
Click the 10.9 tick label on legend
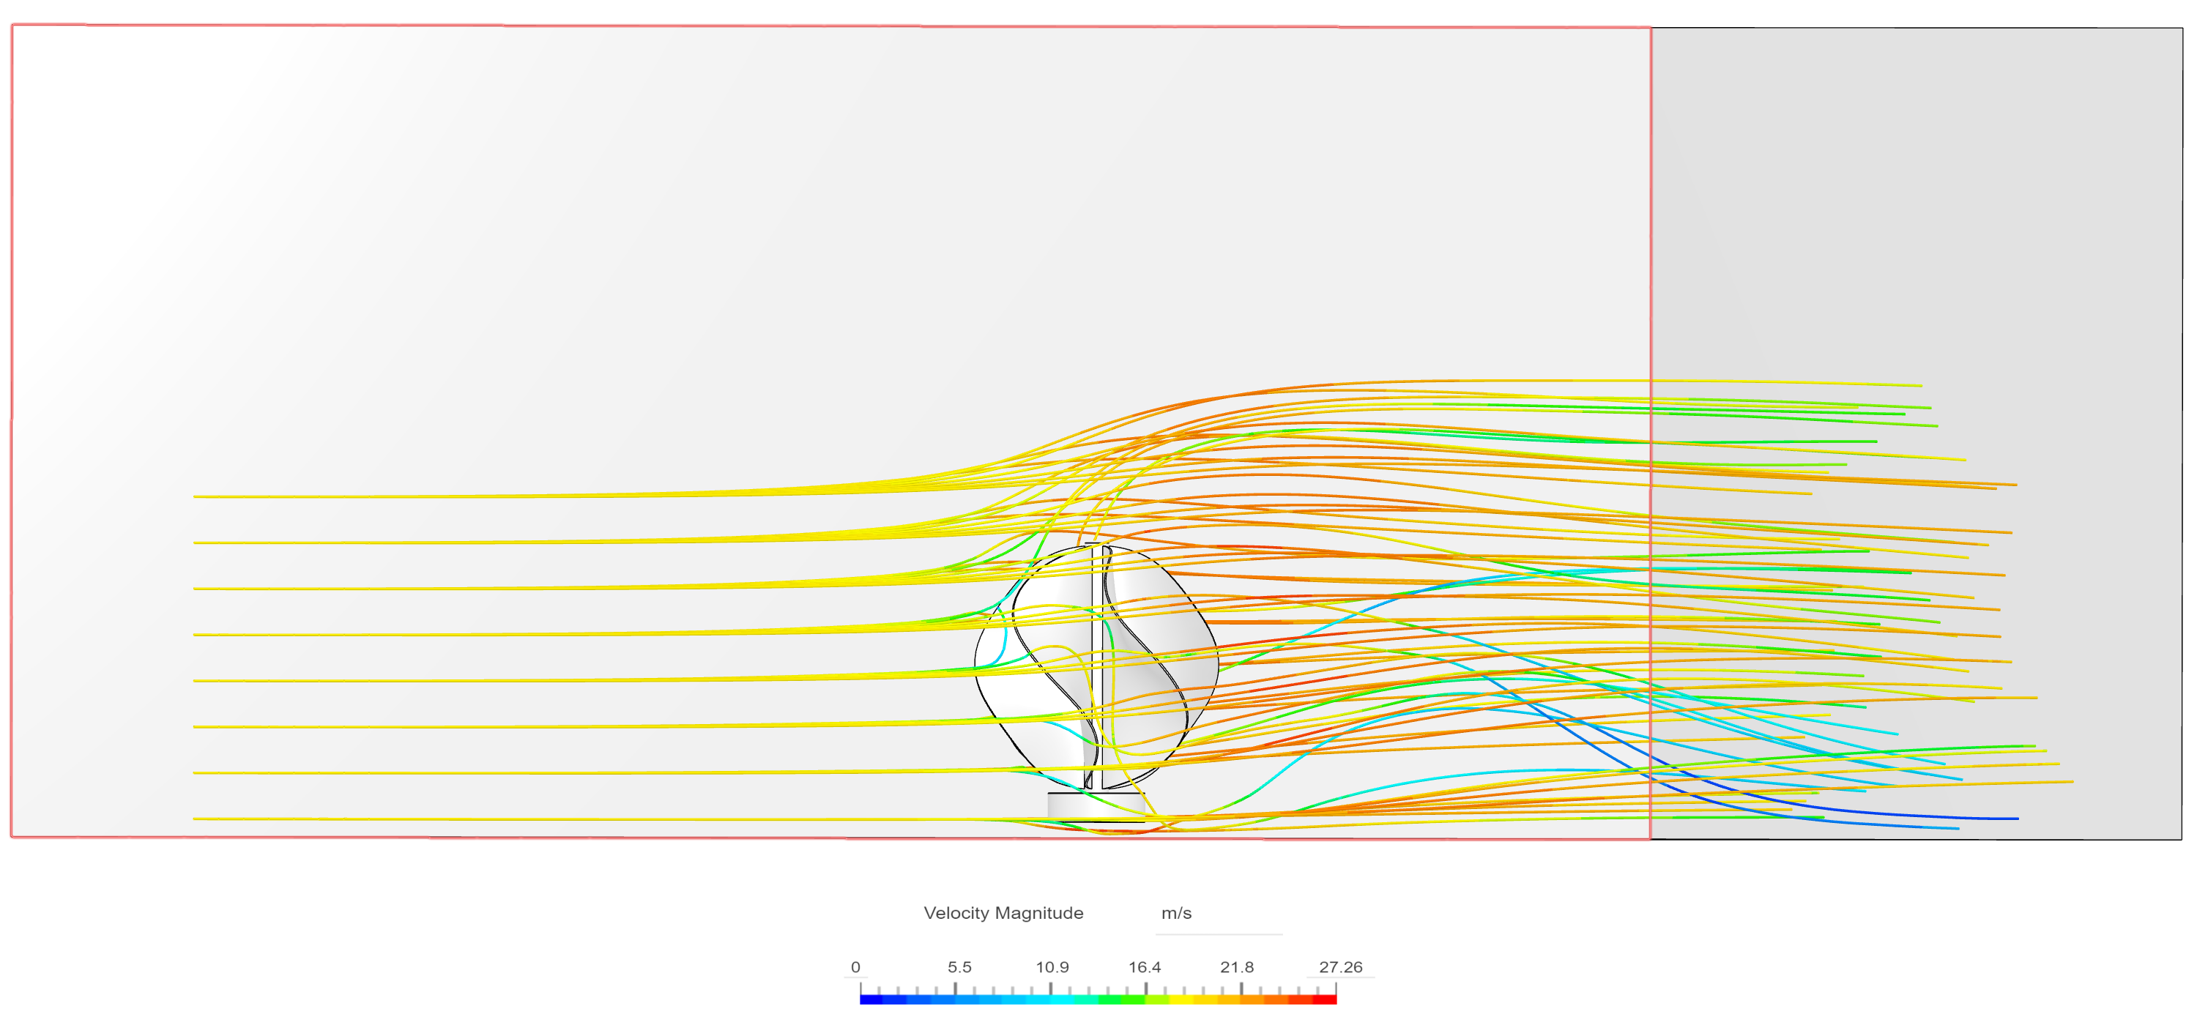click(x=1052, y=967)
